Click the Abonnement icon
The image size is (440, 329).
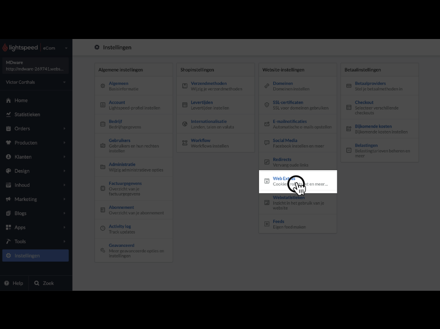coord(103,210)
